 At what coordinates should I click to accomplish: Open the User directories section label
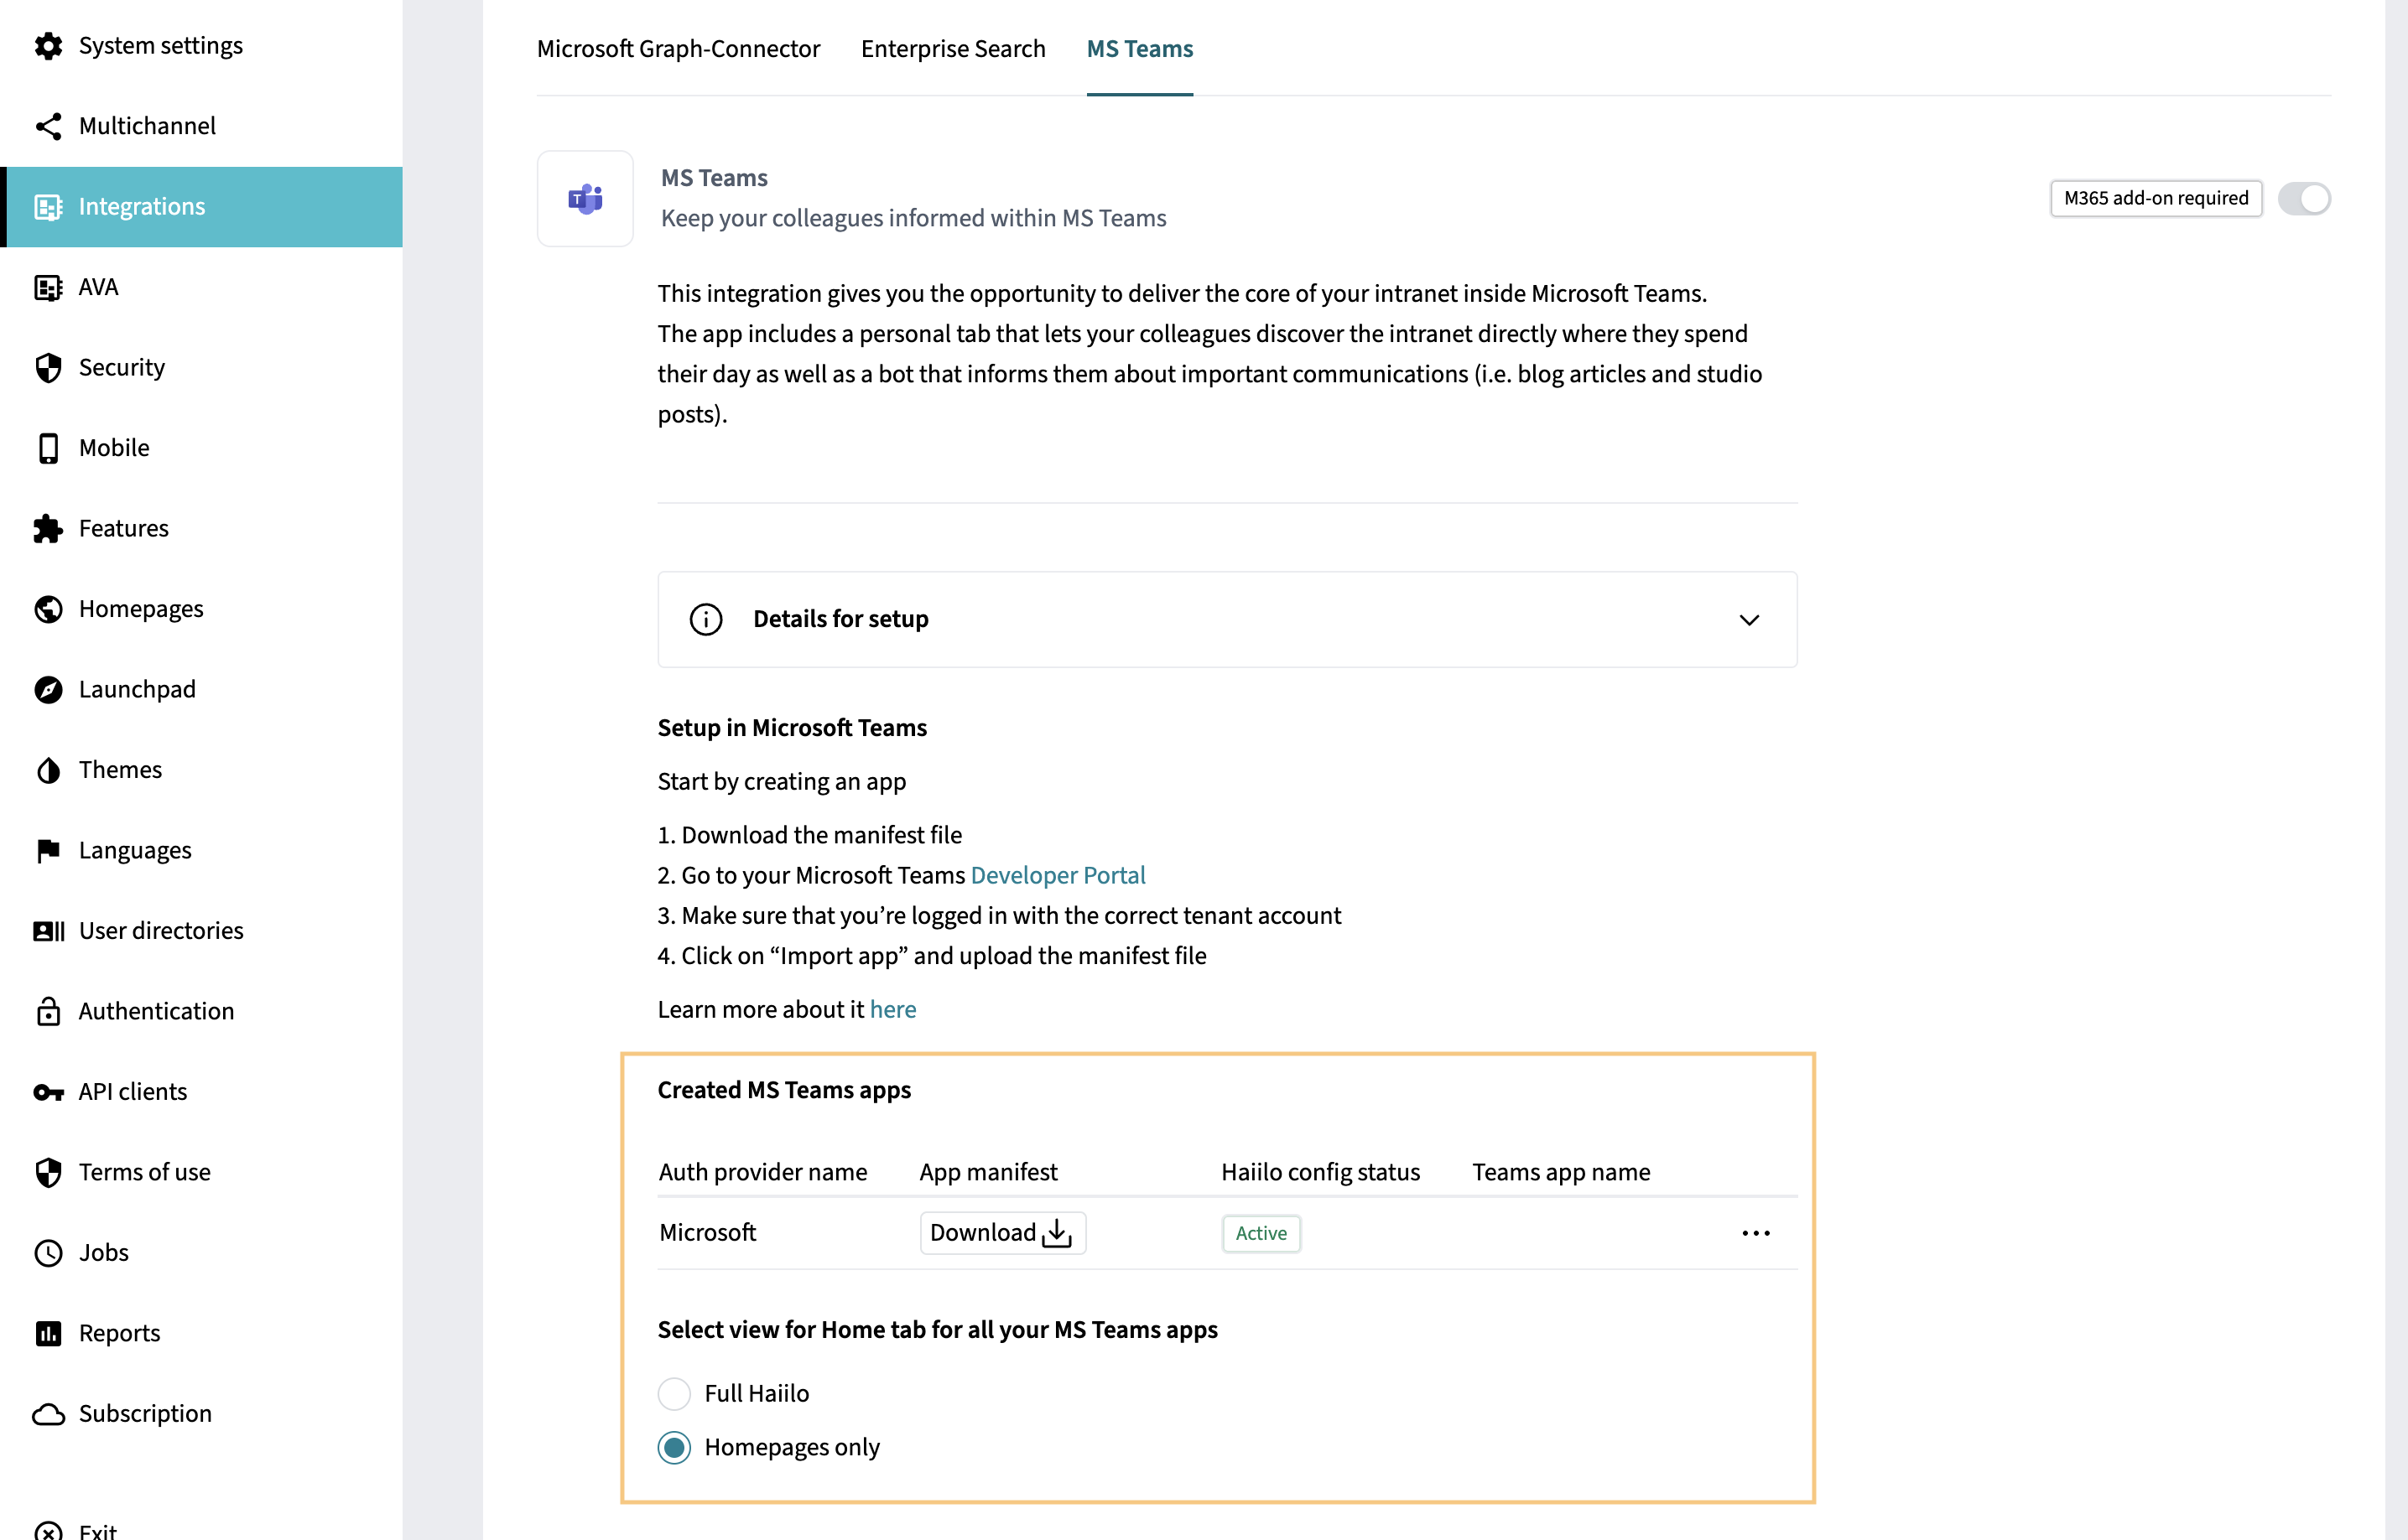[x=161, y=931]
